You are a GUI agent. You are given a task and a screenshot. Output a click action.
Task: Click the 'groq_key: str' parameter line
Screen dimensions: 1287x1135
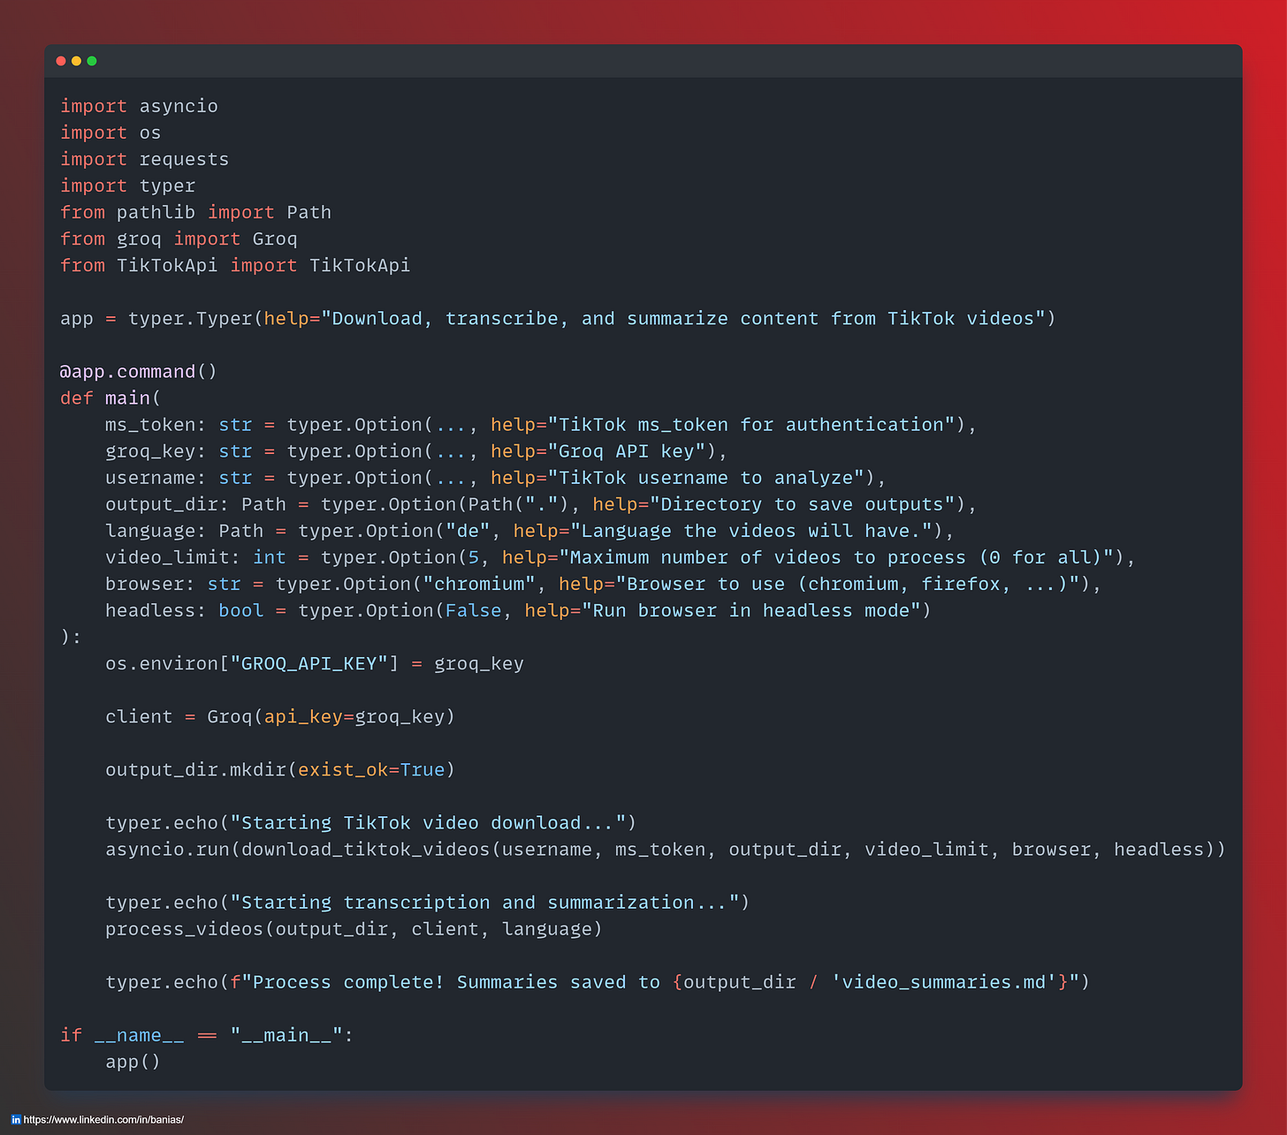point(416,450)
